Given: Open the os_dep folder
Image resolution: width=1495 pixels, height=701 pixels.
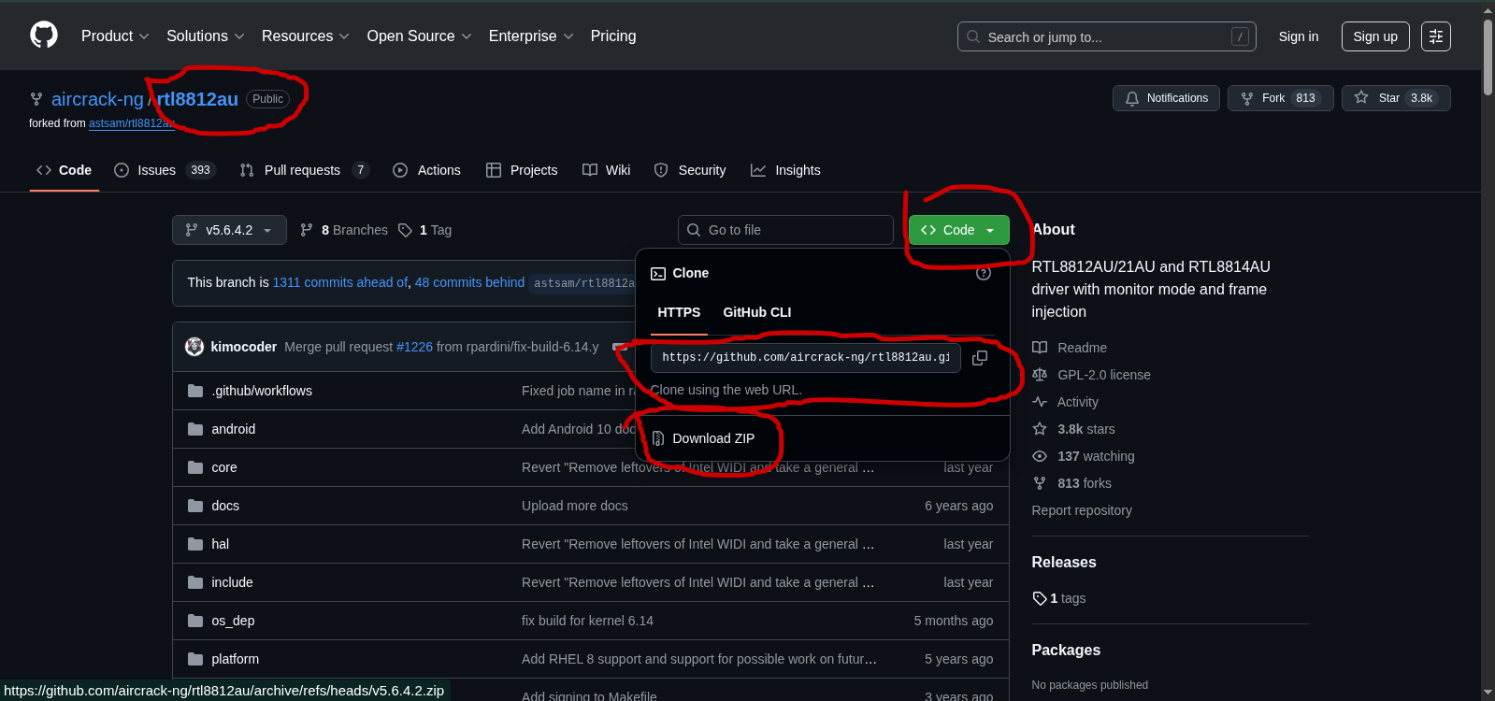Looking at the screenshot, I should point(233,621).
